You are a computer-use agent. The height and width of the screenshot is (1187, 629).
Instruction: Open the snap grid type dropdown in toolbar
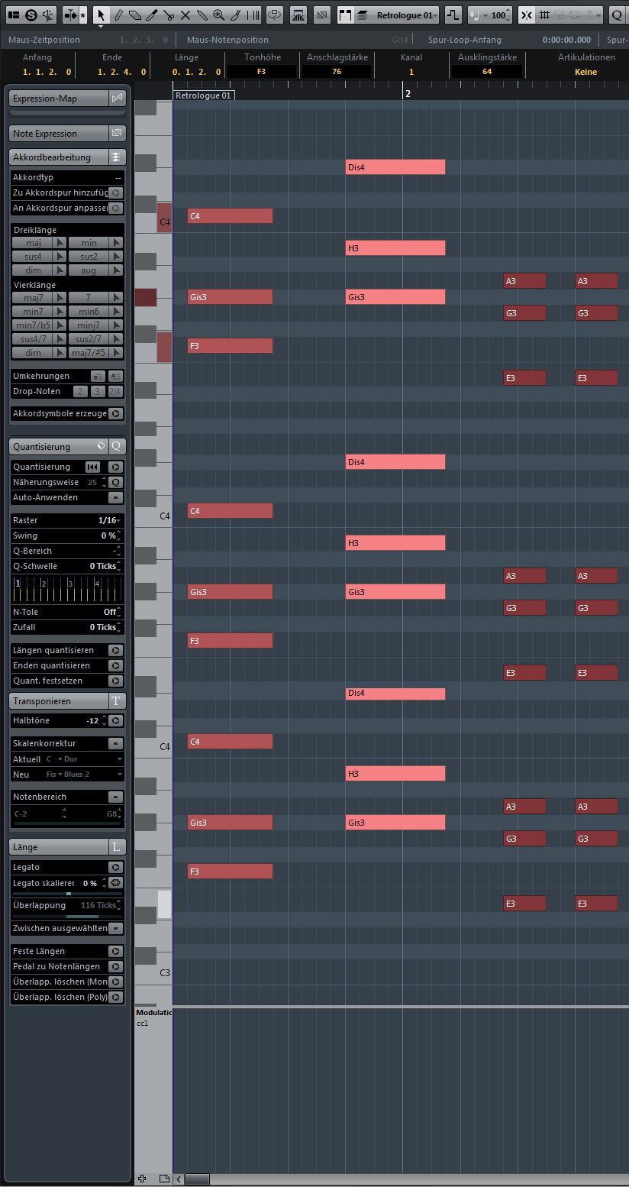point(545,15)
